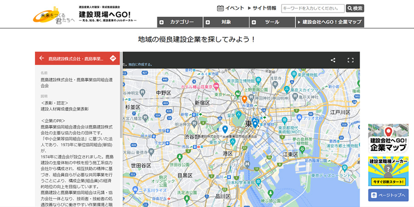Open the 建設業職種メーカー banner
The image size is (414, 207).
pyautogui.click(x=388, y=171)
